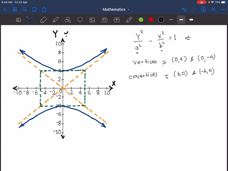Bookmark this page
228x171 pixels.
[x=34, y=9]
